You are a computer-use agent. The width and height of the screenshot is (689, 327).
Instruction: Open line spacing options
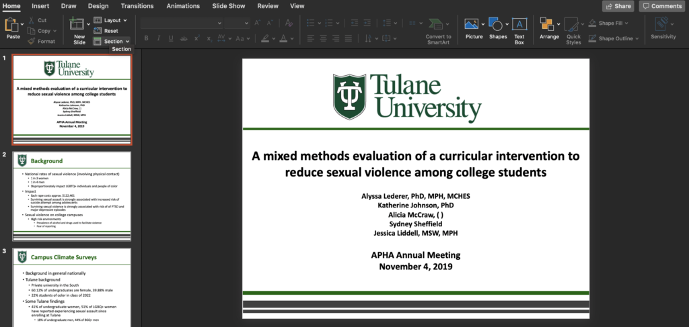[x=390, y=23]
